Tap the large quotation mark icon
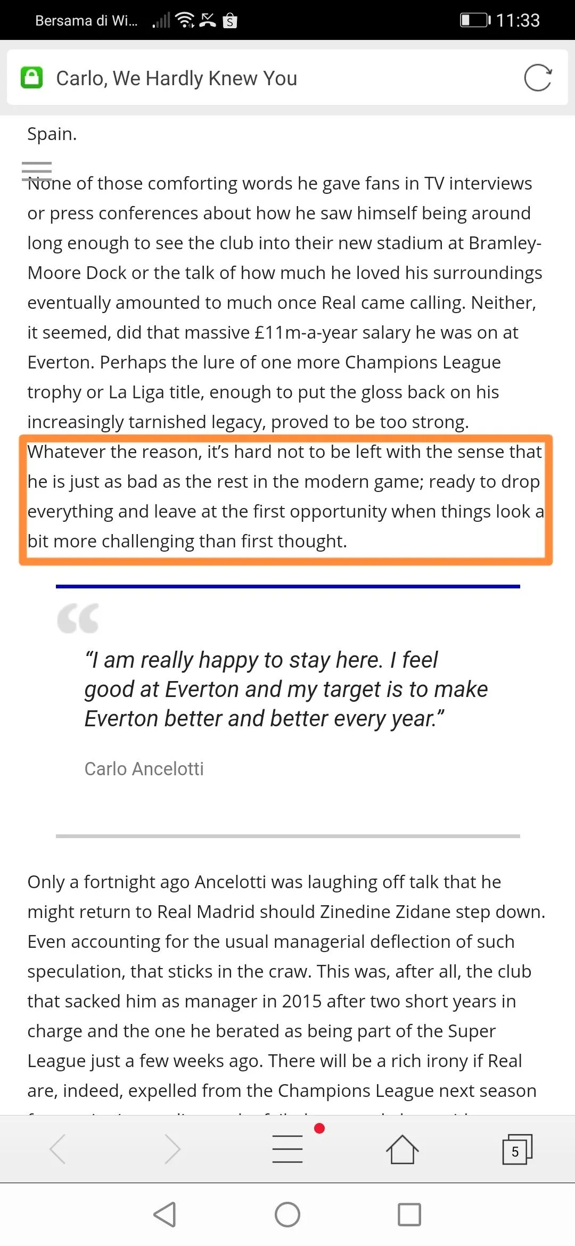This screenshot has height=1246, width=575. pos(78,618)
